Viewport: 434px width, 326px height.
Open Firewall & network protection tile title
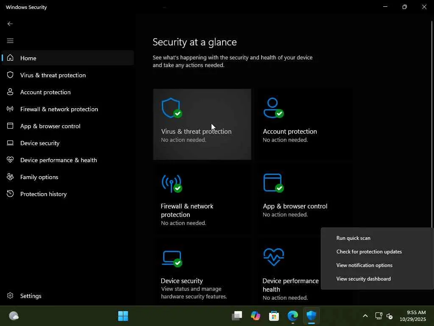(x=187, y=211)
